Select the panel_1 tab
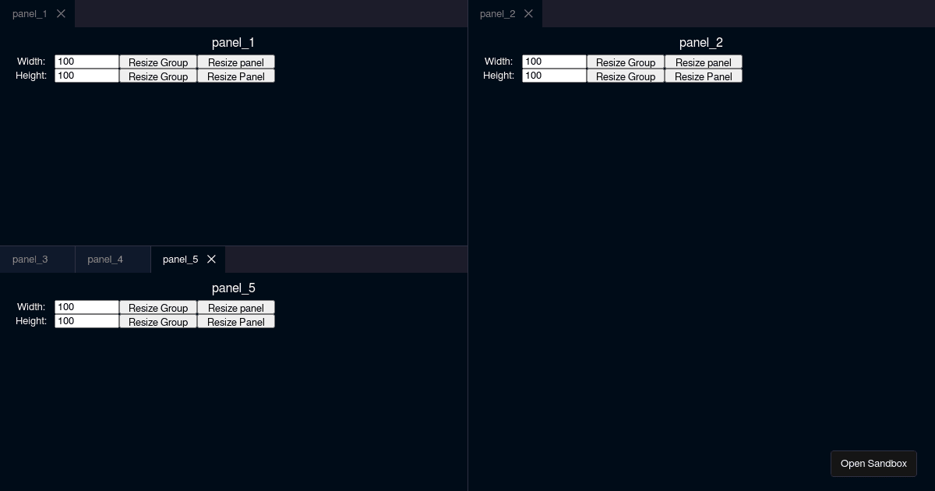The width and height of the screenshot is (935, 491). (30, 13)
